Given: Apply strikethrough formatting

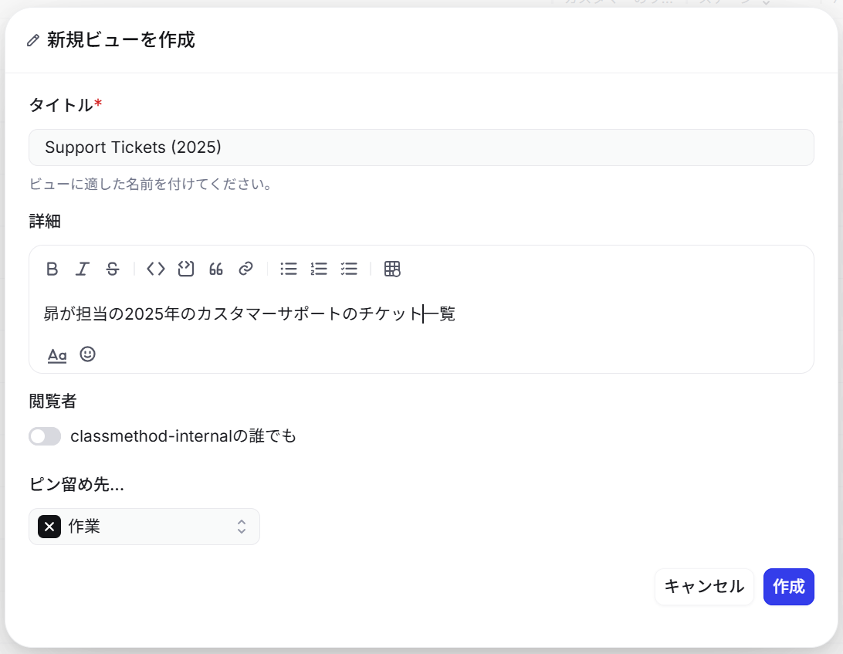Looking at the screenshot, I should click(112, 269).
